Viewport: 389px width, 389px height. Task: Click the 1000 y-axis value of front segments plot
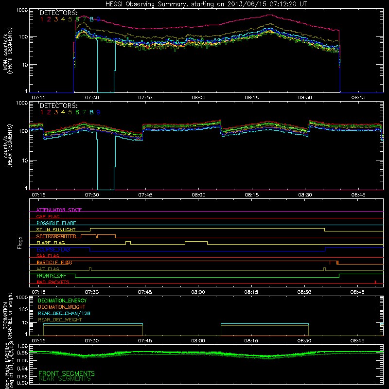22,10
